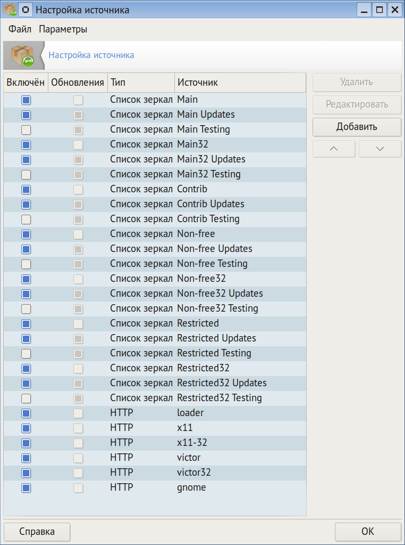The width and height of the screenshot is (405, 545).
Task: Select the victor32 source name
Action: 194,473
